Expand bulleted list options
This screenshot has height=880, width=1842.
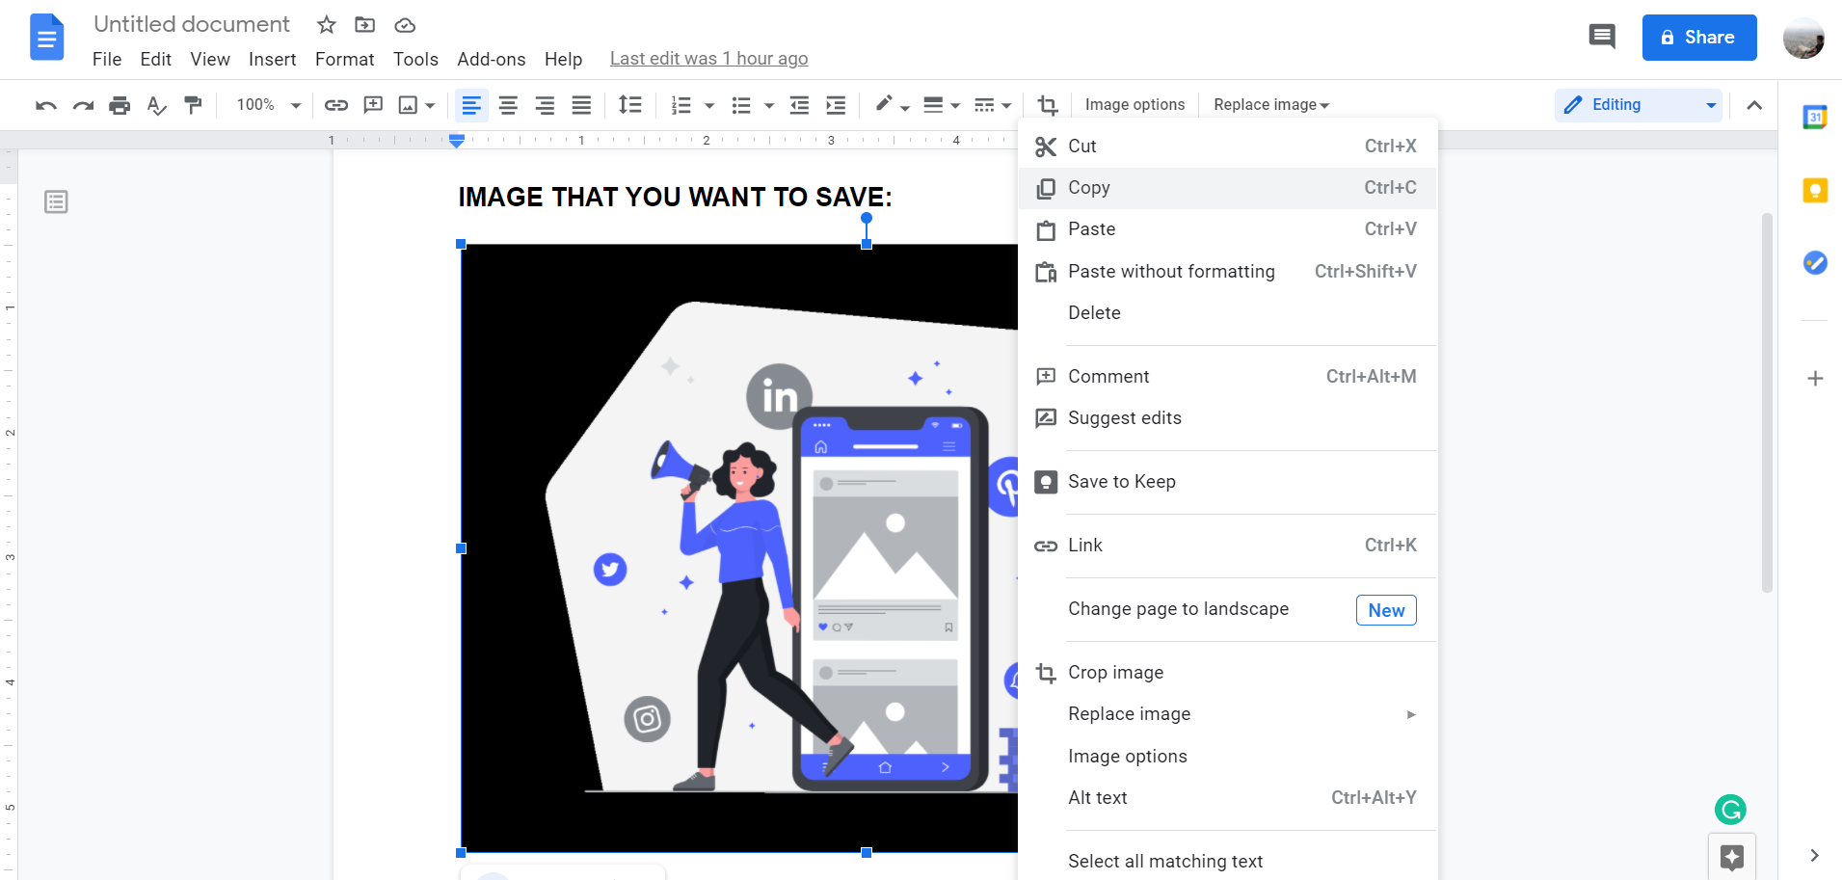(769, 105)
